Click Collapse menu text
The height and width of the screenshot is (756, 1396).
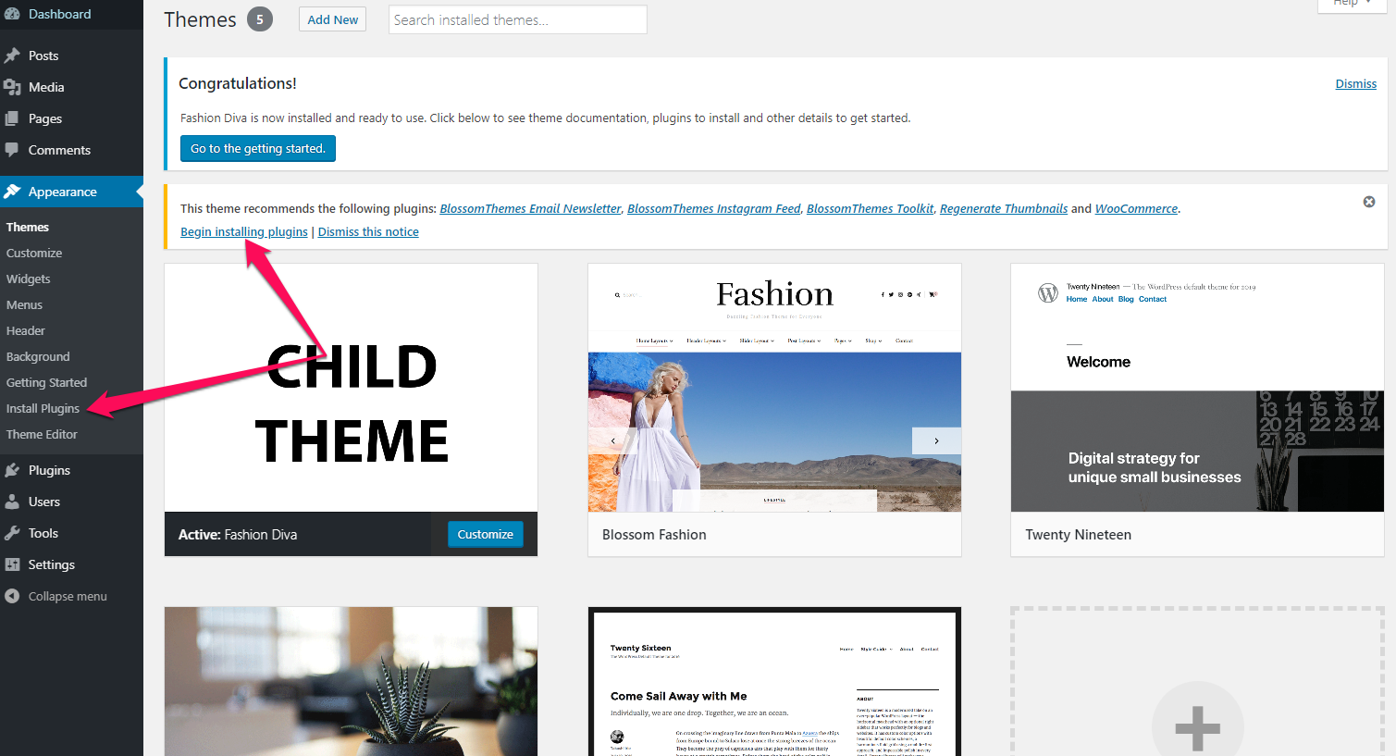(68, 596)
